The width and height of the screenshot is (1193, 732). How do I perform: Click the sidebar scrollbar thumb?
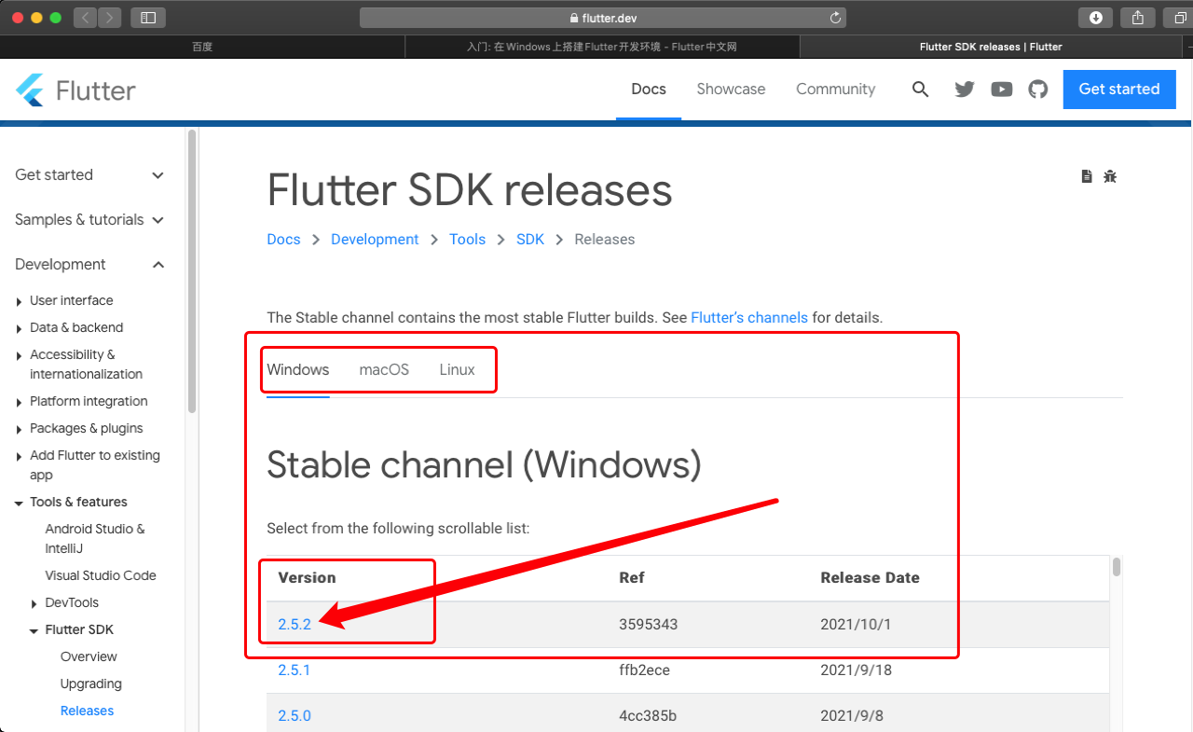[192, 270]
